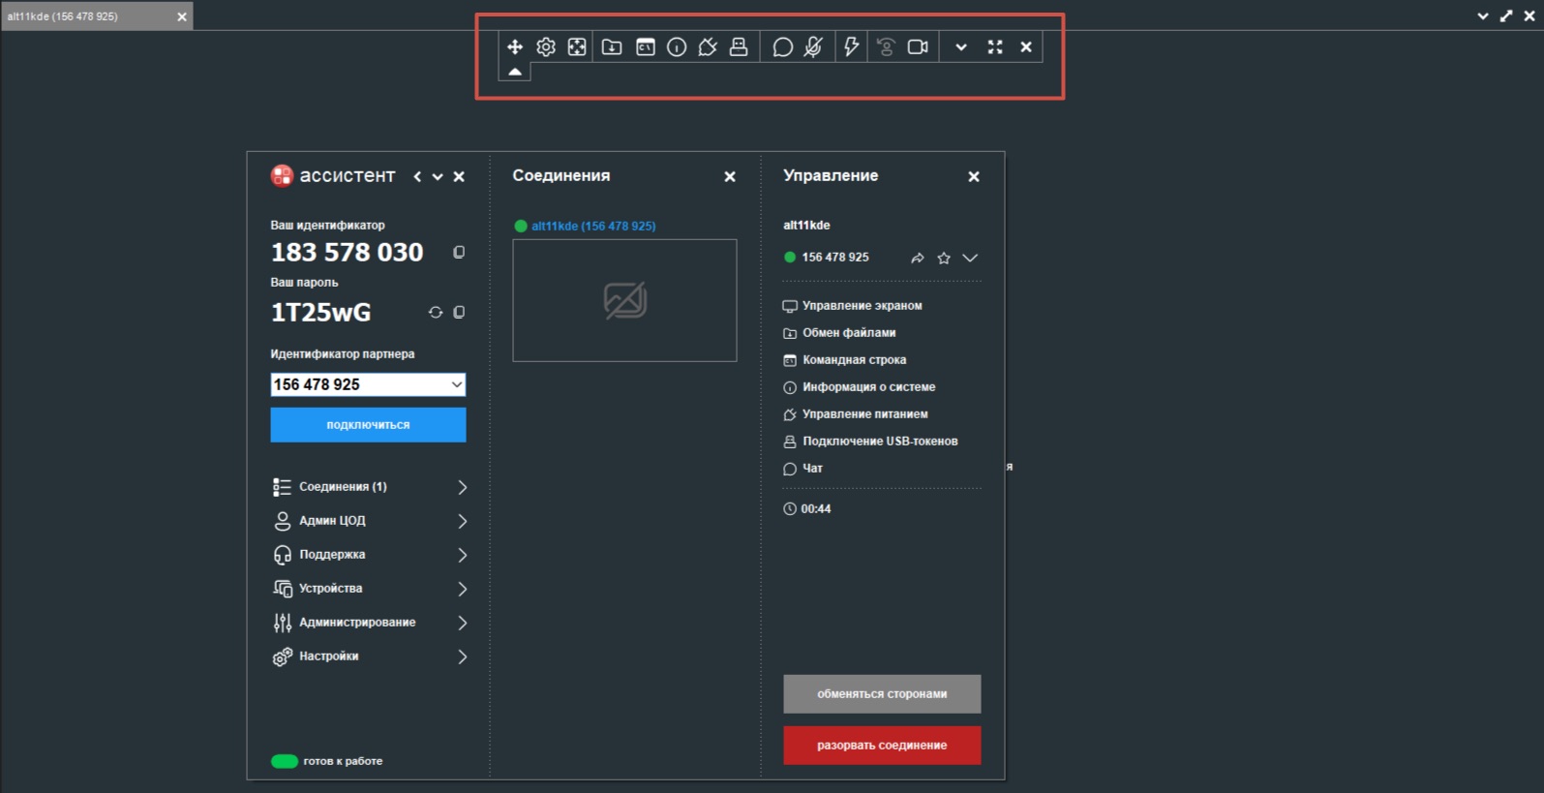
Task: Click the USB token icon in the toolbar
Action: click(739, 46)
